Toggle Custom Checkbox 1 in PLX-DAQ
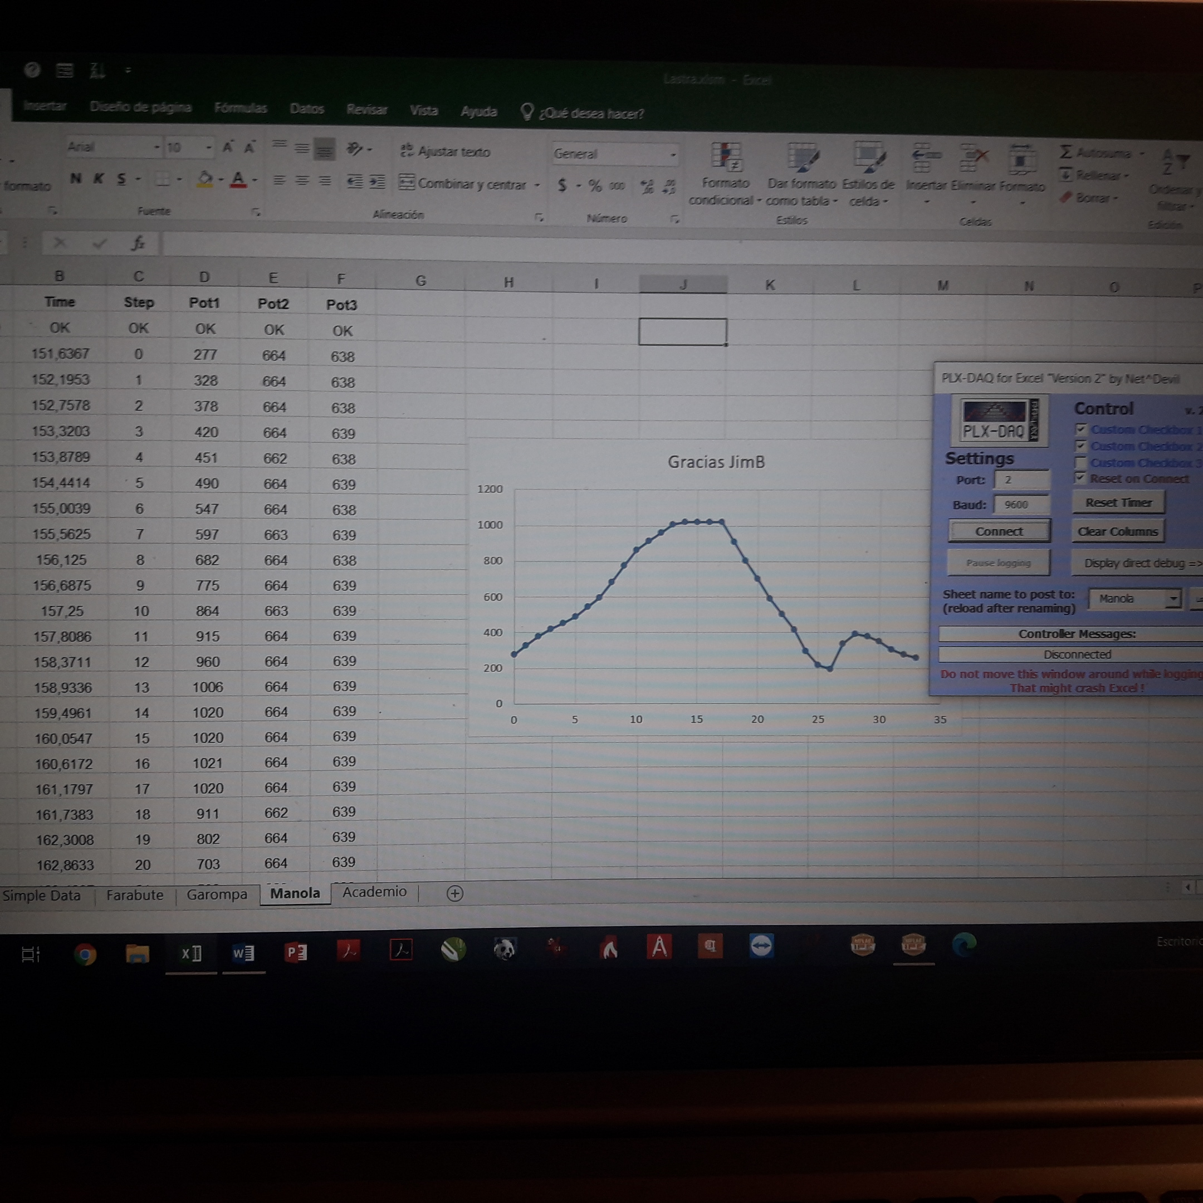1203x1203 pixels. (x=1081, y=429)
